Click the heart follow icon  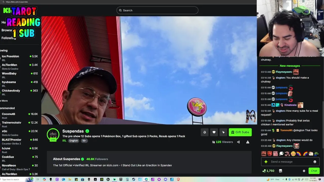point(214,132)
